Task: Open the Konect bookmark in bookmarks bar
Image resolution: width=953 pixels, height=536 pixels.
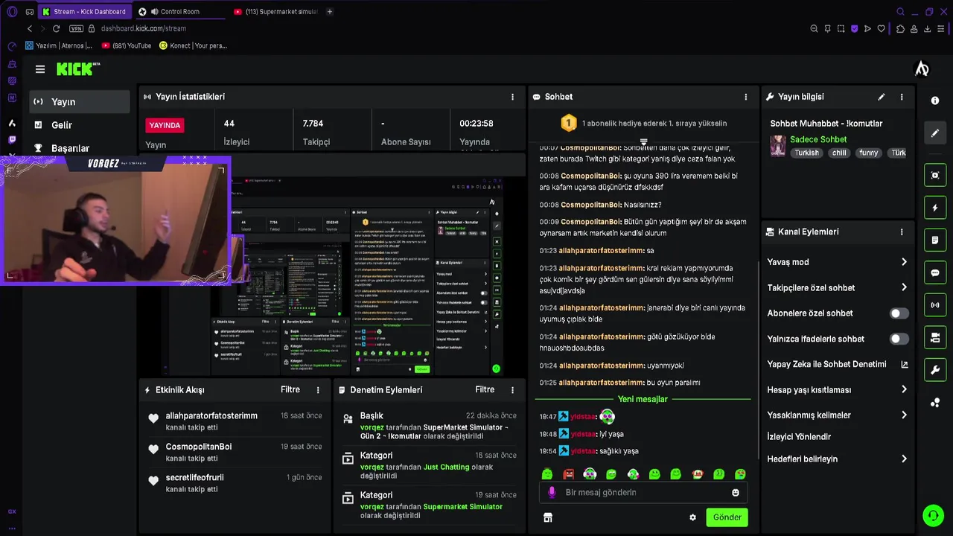Action: [x=193, y=45]
